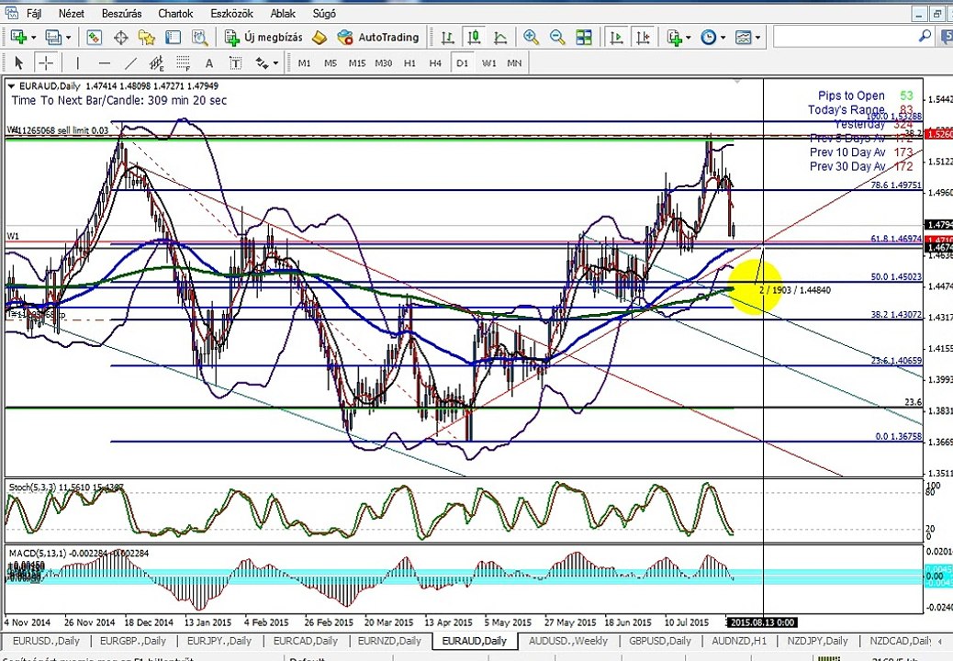The height and width of the screenshot is (661, 953).
Task: Tile the chart windows
Action: [x=584, y=38]
